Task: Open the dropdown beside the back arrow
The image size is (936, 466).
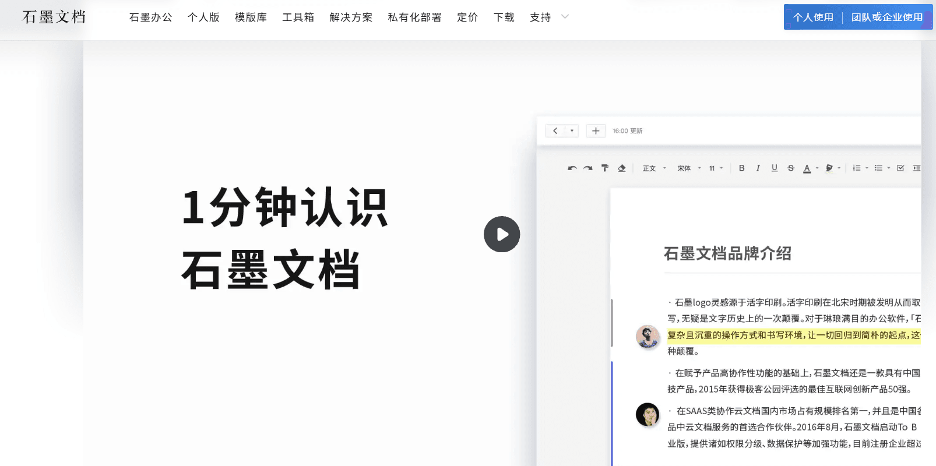Action: point(572,130)
